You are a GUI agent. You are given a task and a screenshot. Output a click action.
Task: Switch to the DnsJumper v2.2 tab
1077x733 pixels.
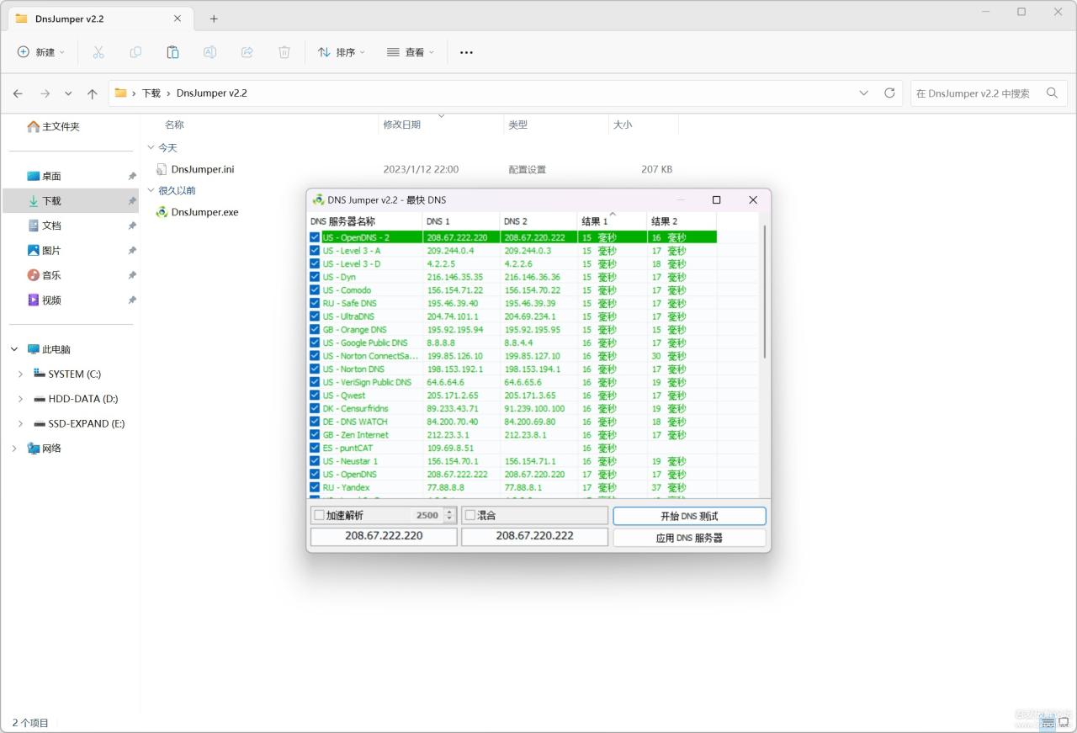[x=93, y=18]
